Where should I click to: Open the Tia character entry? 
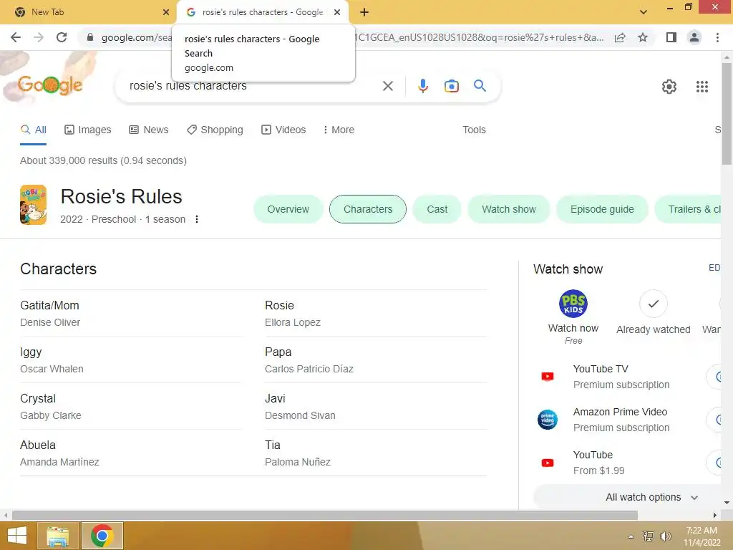click(375, 453)
